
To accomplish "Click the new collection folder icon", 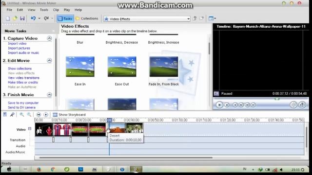I will [201, 18].
